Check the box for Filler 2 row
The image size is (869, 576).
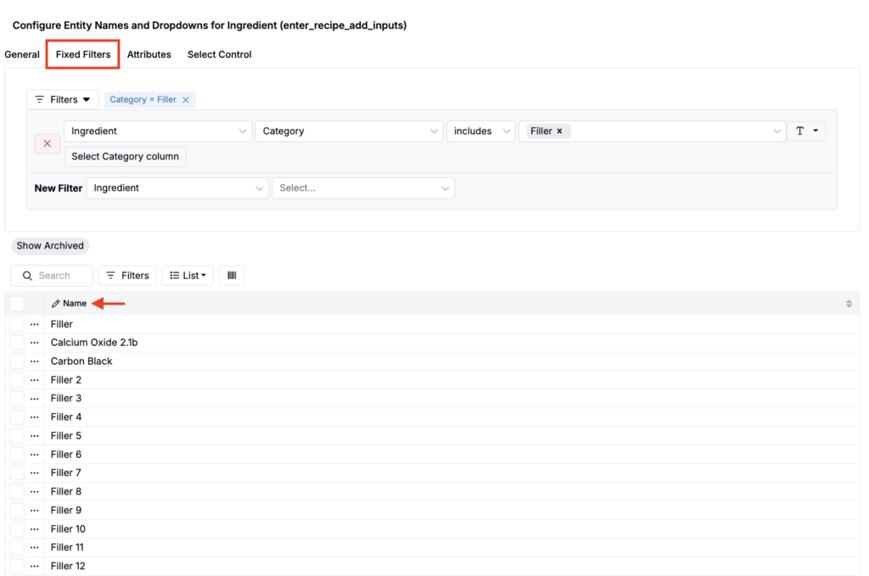[x=17, y=380]
